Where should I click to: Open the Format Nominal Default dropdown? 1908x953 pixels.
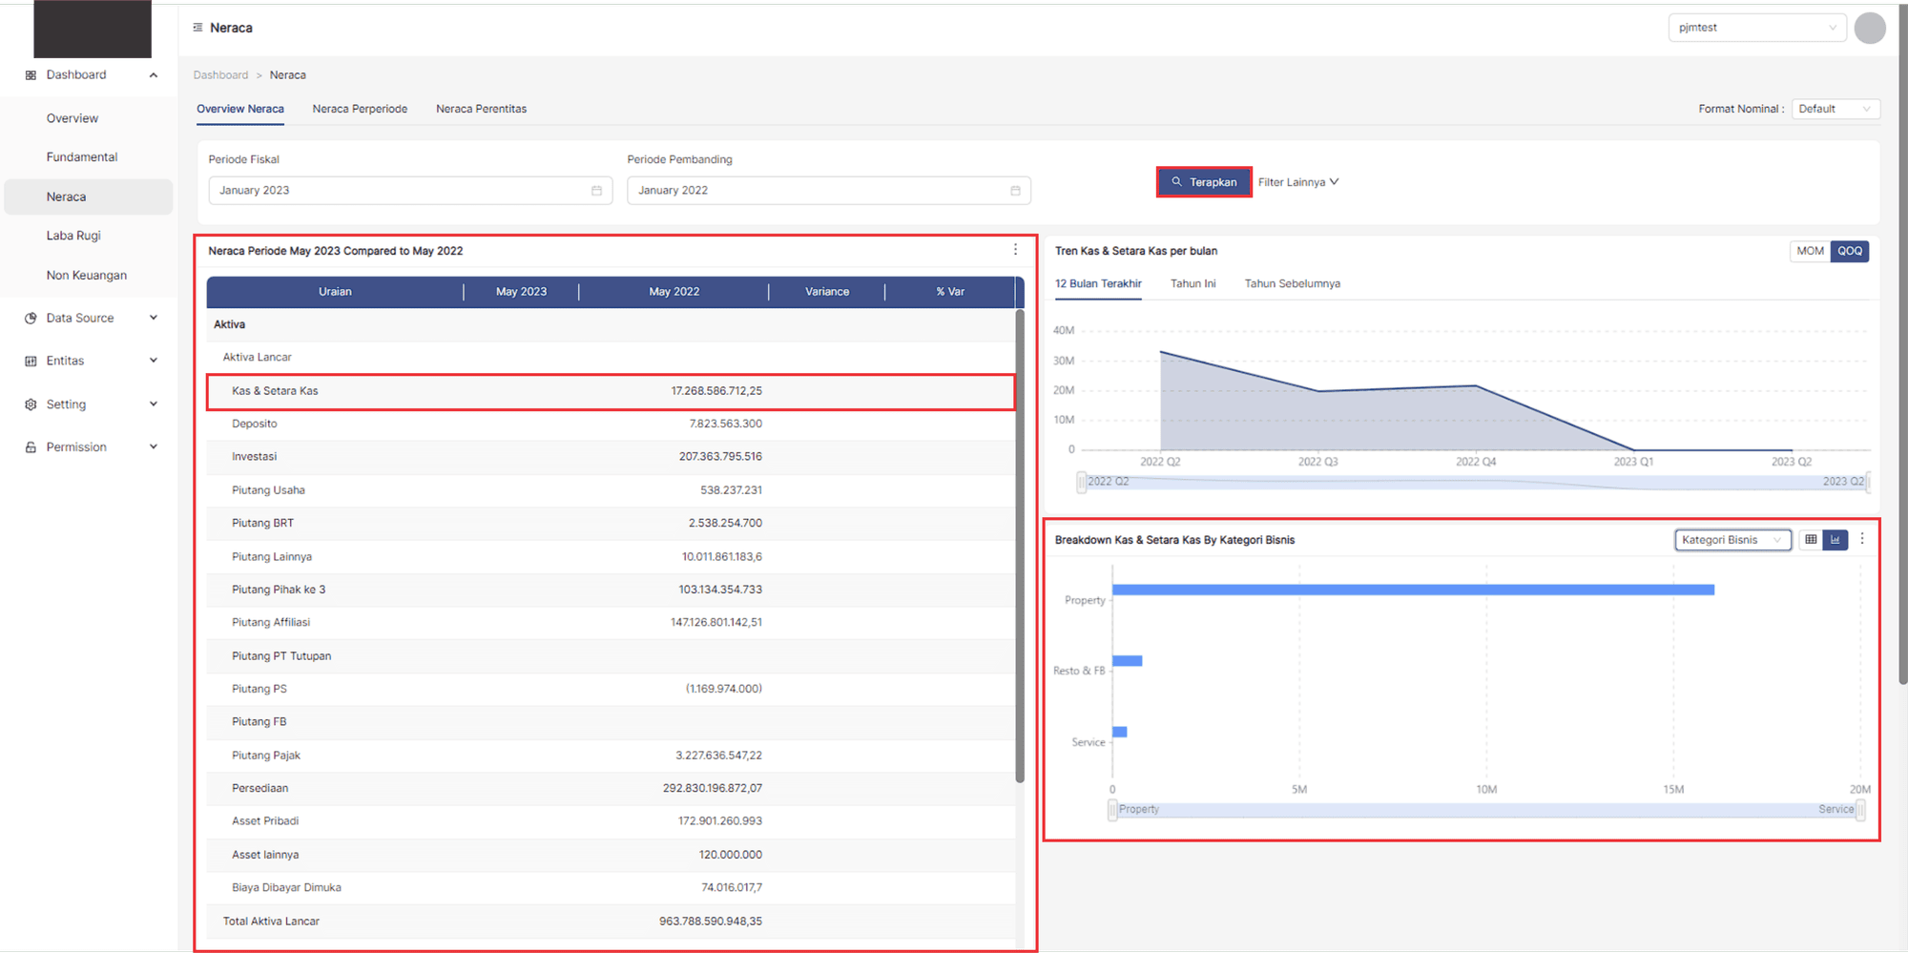tap(1835, 109)
